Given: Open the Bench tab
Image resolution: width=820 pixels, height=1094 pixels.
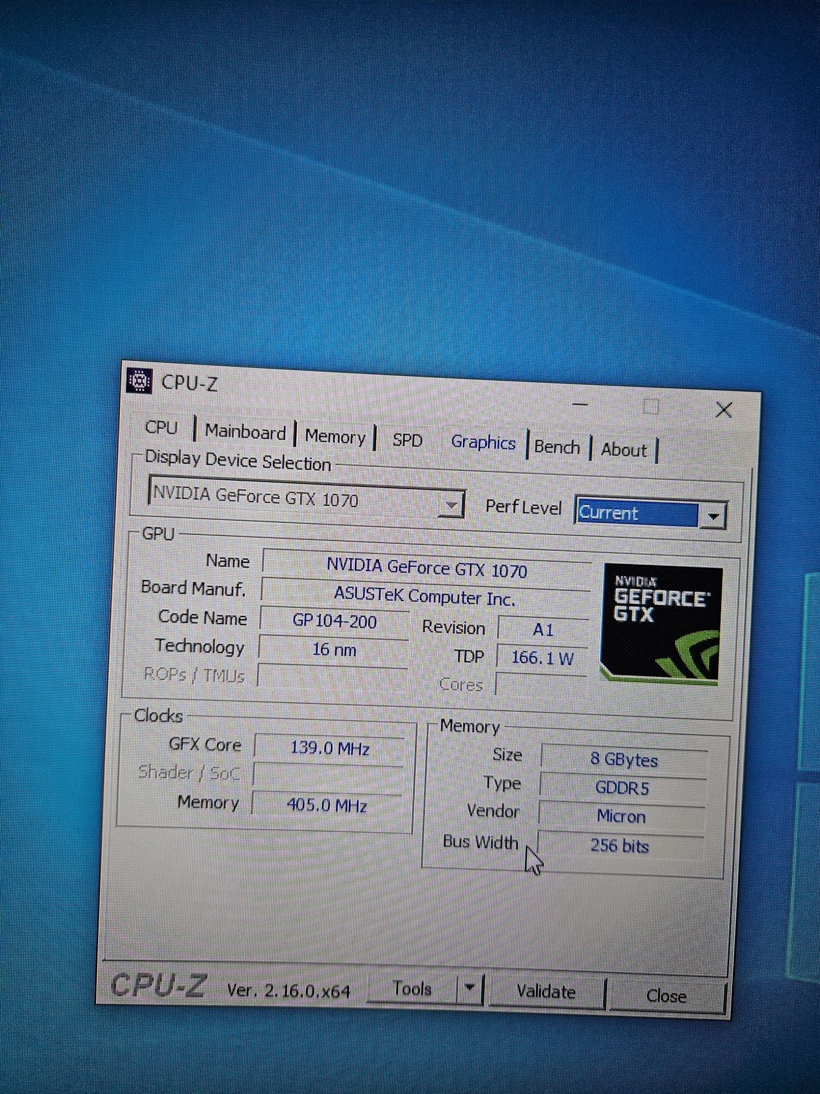Looking at the screenshot, I should click(x=557, y=447).
